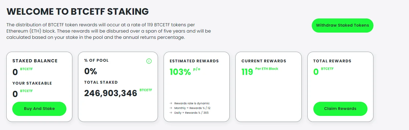Click the 103% estimated rewards figure
Viewport: 409px width, 130px height.
click(180, 72)
